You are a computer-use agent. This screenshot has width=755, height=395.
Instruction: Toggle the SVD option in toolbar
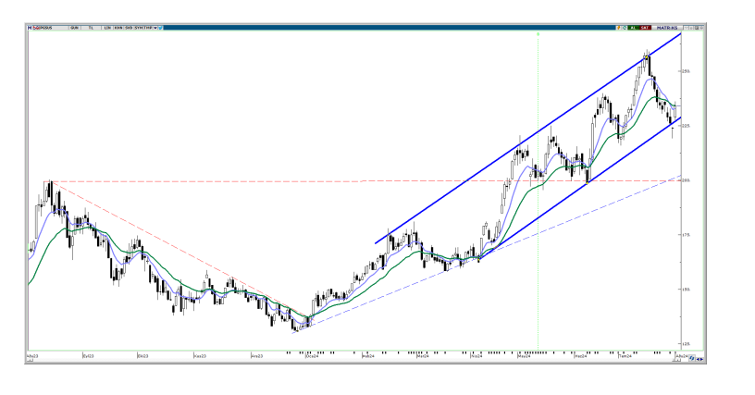pyautogui.click(x=129, y=29)
